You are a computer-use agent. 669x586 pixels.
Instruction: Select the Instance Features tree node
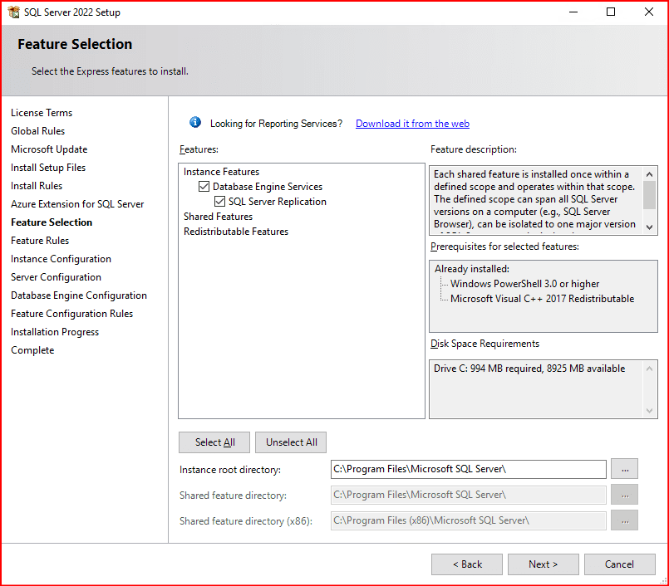(221, 172)
